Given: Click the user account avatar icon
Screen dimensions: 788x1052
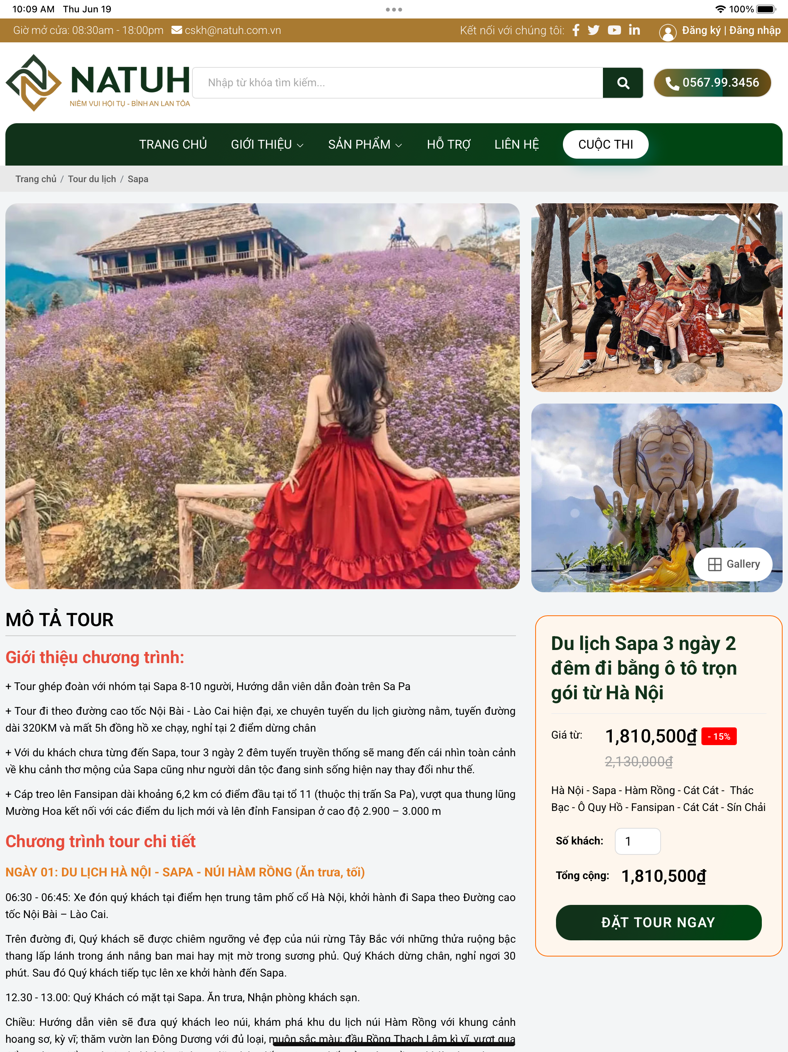Looking at the screenshot, I should click(x=667, y=32).
